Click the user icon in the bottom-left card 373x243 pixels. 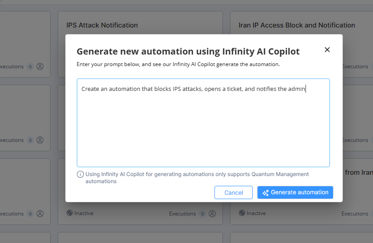click(40, 214)
